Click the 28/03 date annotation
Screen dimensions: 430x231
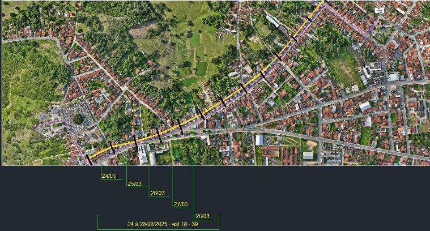[203, 216]
